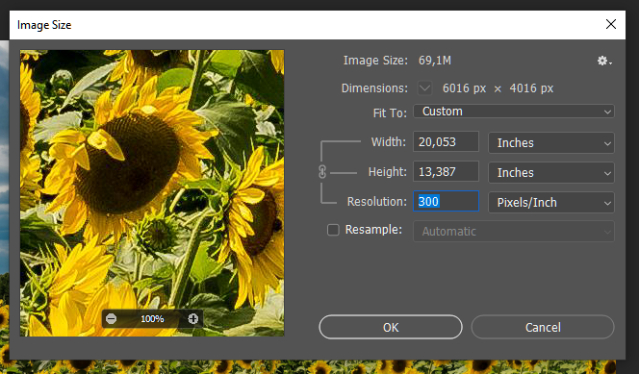The height and width of the screenshot is (374, 639).
Task: Click the 69,1M image size value
Action: click(x=435, y=61)
